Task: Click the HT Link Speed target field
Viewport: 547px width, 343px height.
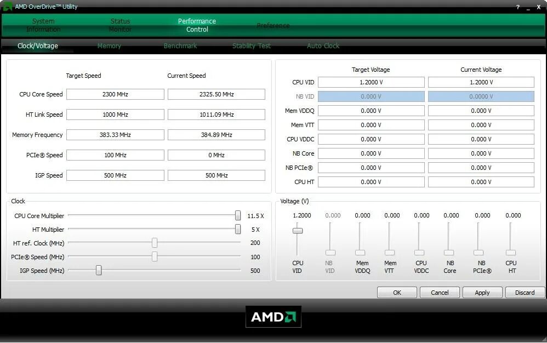Action: 115,115
